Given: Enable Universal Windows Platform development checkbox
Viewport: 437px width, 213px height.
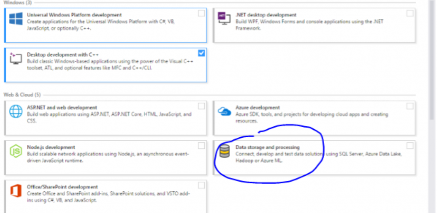Looking at the screenshot, I should tap(201, 13).
